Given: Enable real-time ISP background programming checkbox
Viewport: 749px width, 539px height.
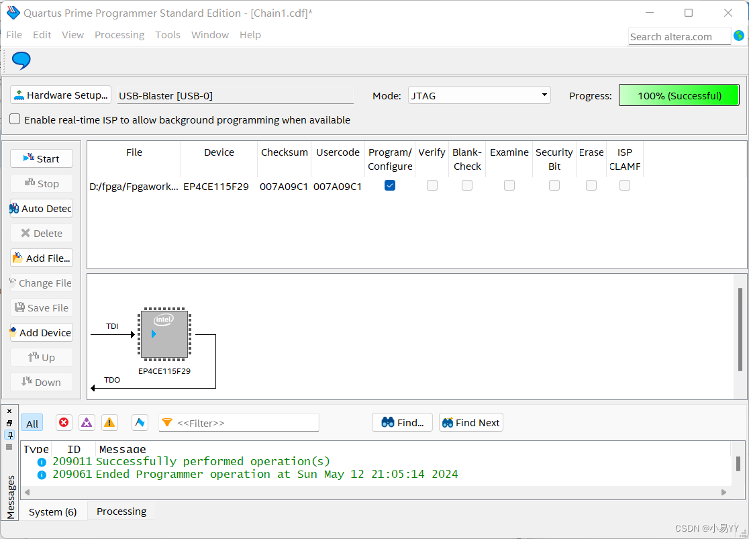Looking at the screenshot, I should tap(15, 119).
